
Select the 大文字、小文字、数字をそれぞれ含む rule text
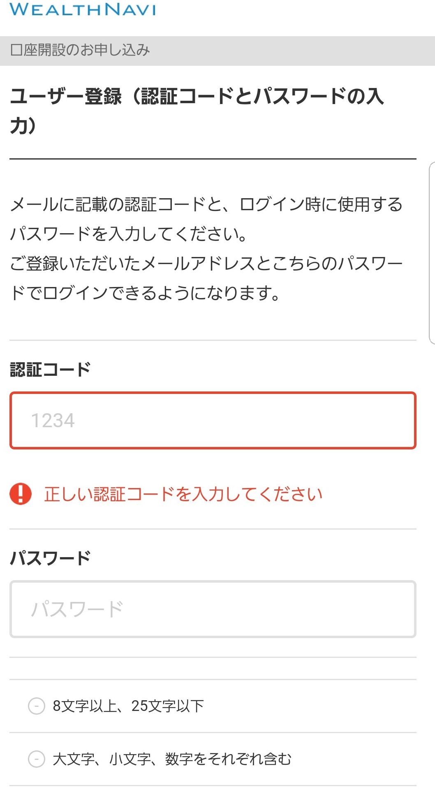tap(172, 759)
